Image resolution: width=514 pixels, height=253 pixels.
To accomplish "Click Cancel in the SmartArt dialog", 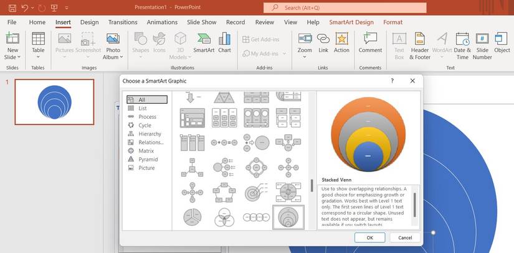I will tap(405, 237).
